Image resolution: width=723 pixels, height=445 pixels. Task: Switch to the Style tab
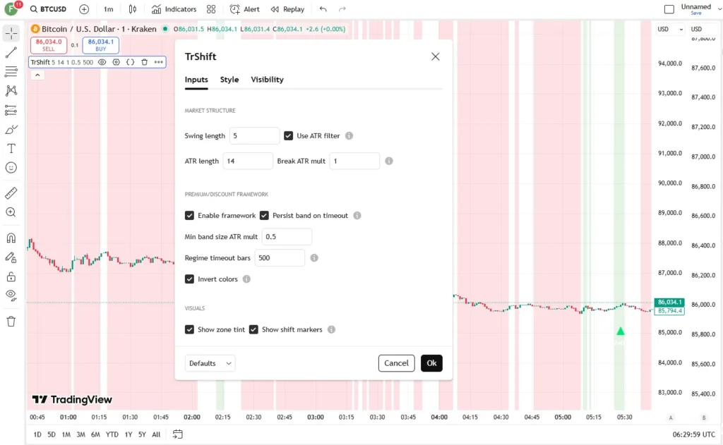(229, 80)
